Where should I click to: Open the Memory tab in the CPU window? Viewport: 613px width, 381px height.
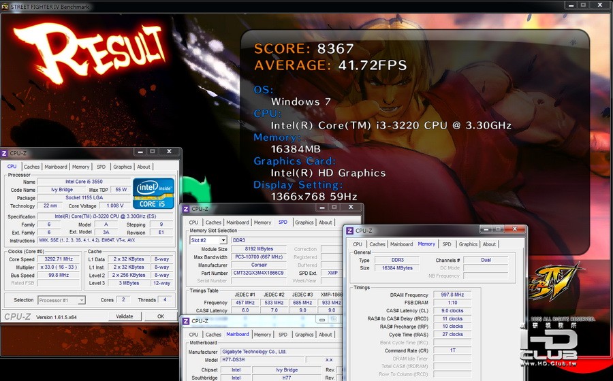tap(80, 167)
